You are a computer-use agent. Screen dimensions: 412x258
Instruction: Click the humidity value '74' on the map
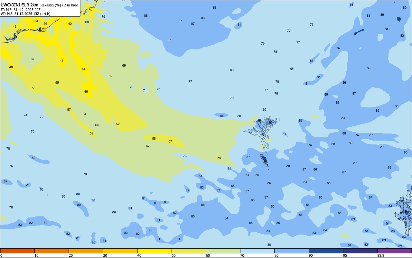click(25, 115)
